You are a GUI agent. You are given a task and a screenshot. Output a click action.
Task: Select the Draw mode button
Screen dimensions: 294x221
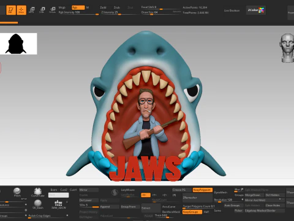[x=21, y=10]
